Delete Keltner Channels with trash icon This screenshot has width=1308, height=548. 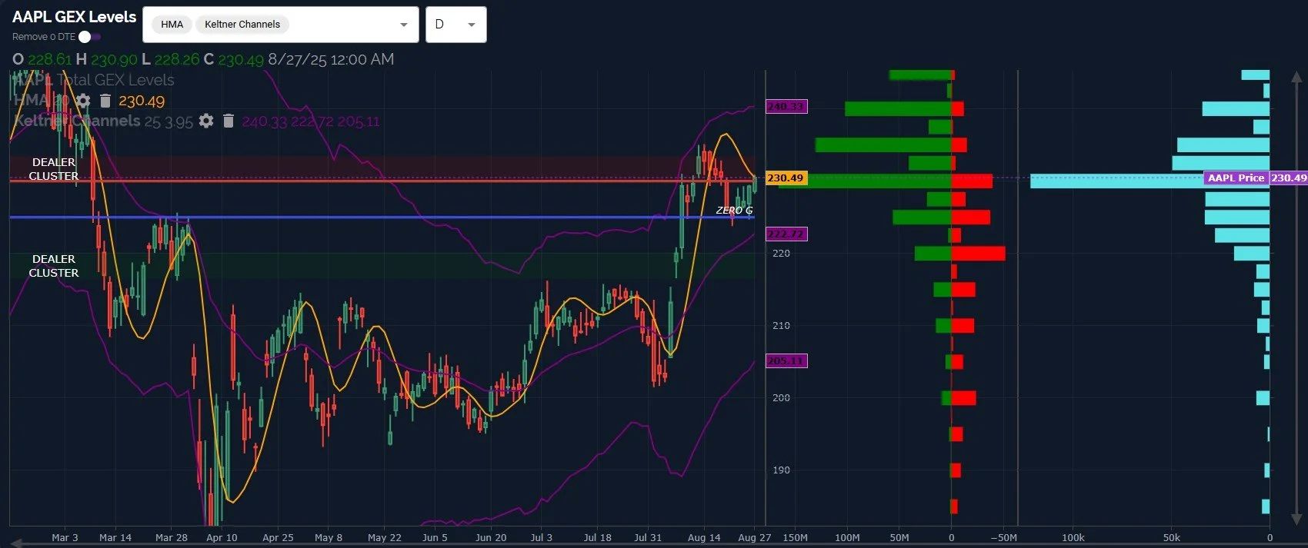(229, 121)
